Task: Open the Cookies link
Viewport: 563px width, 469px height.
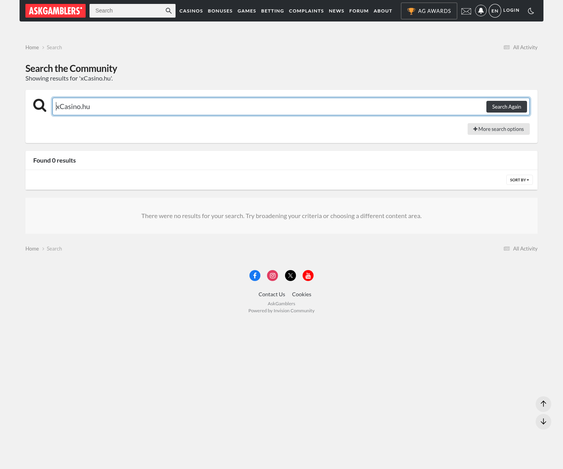Action: [302, 294]
